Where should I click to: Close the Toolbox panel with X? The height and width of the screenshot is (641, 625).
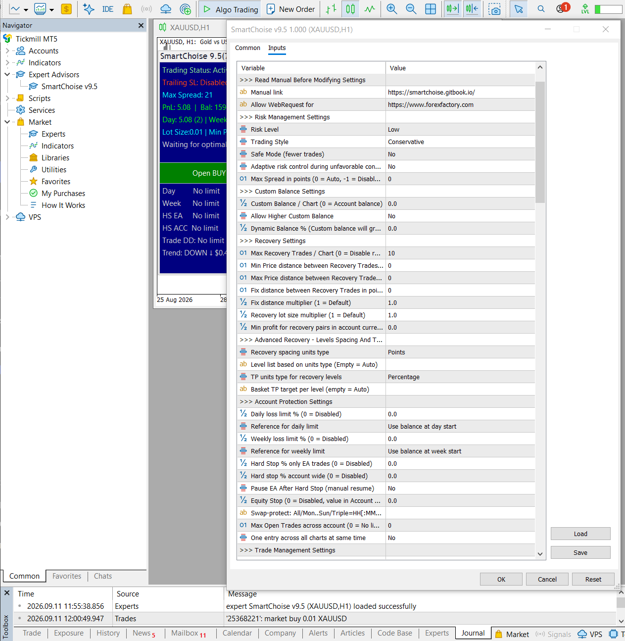[x=7, y=593]
